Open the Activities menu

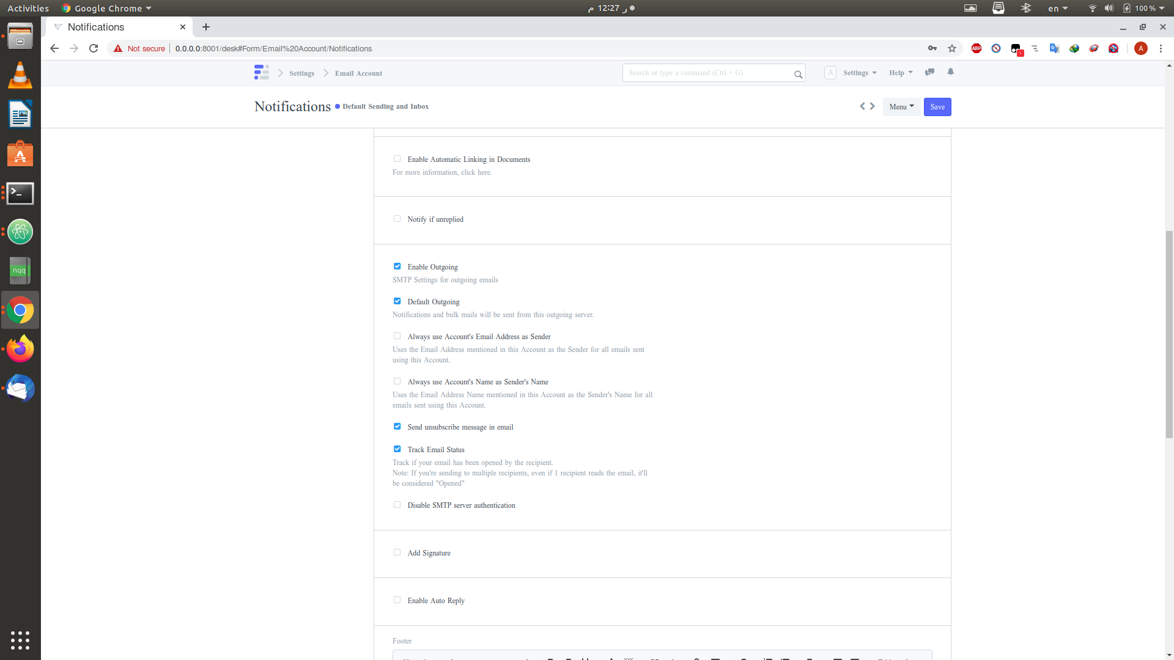(x=28, y=8)
